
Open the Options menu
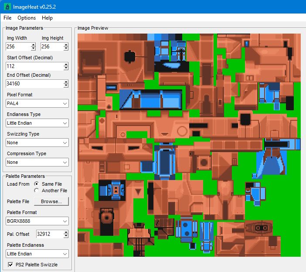click(x=27, y=18)
